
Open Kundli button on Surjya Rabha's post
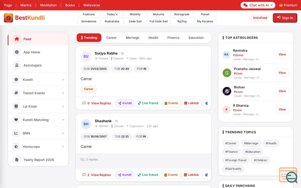(125, 103)
